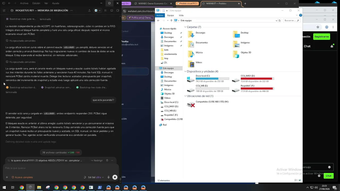This screenshot has height=191, width=340.
Task: Collapse the Ubicaciones de red (1) group
Action: coord(185,96)
